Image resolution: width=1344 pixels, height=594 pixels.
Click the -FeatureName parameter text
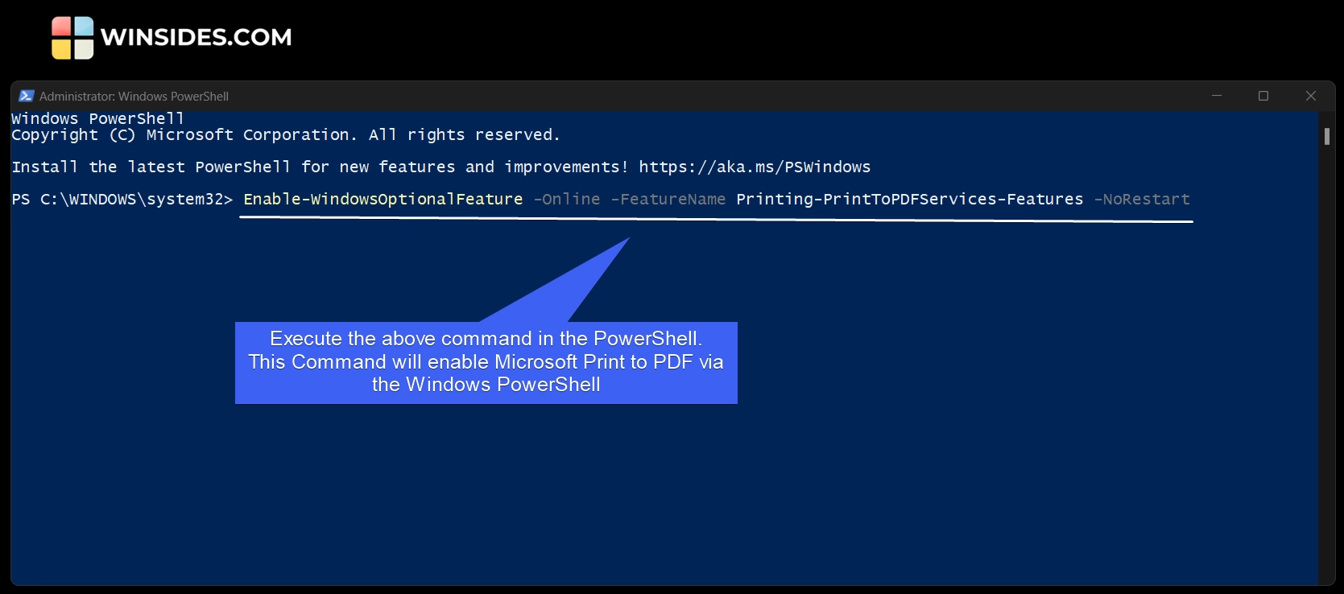point(668,200)
